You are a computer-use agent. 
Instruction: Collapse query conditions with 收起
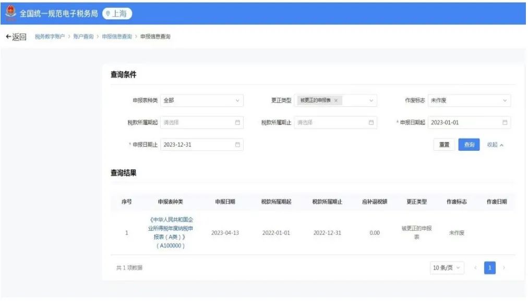pos(495,145)
